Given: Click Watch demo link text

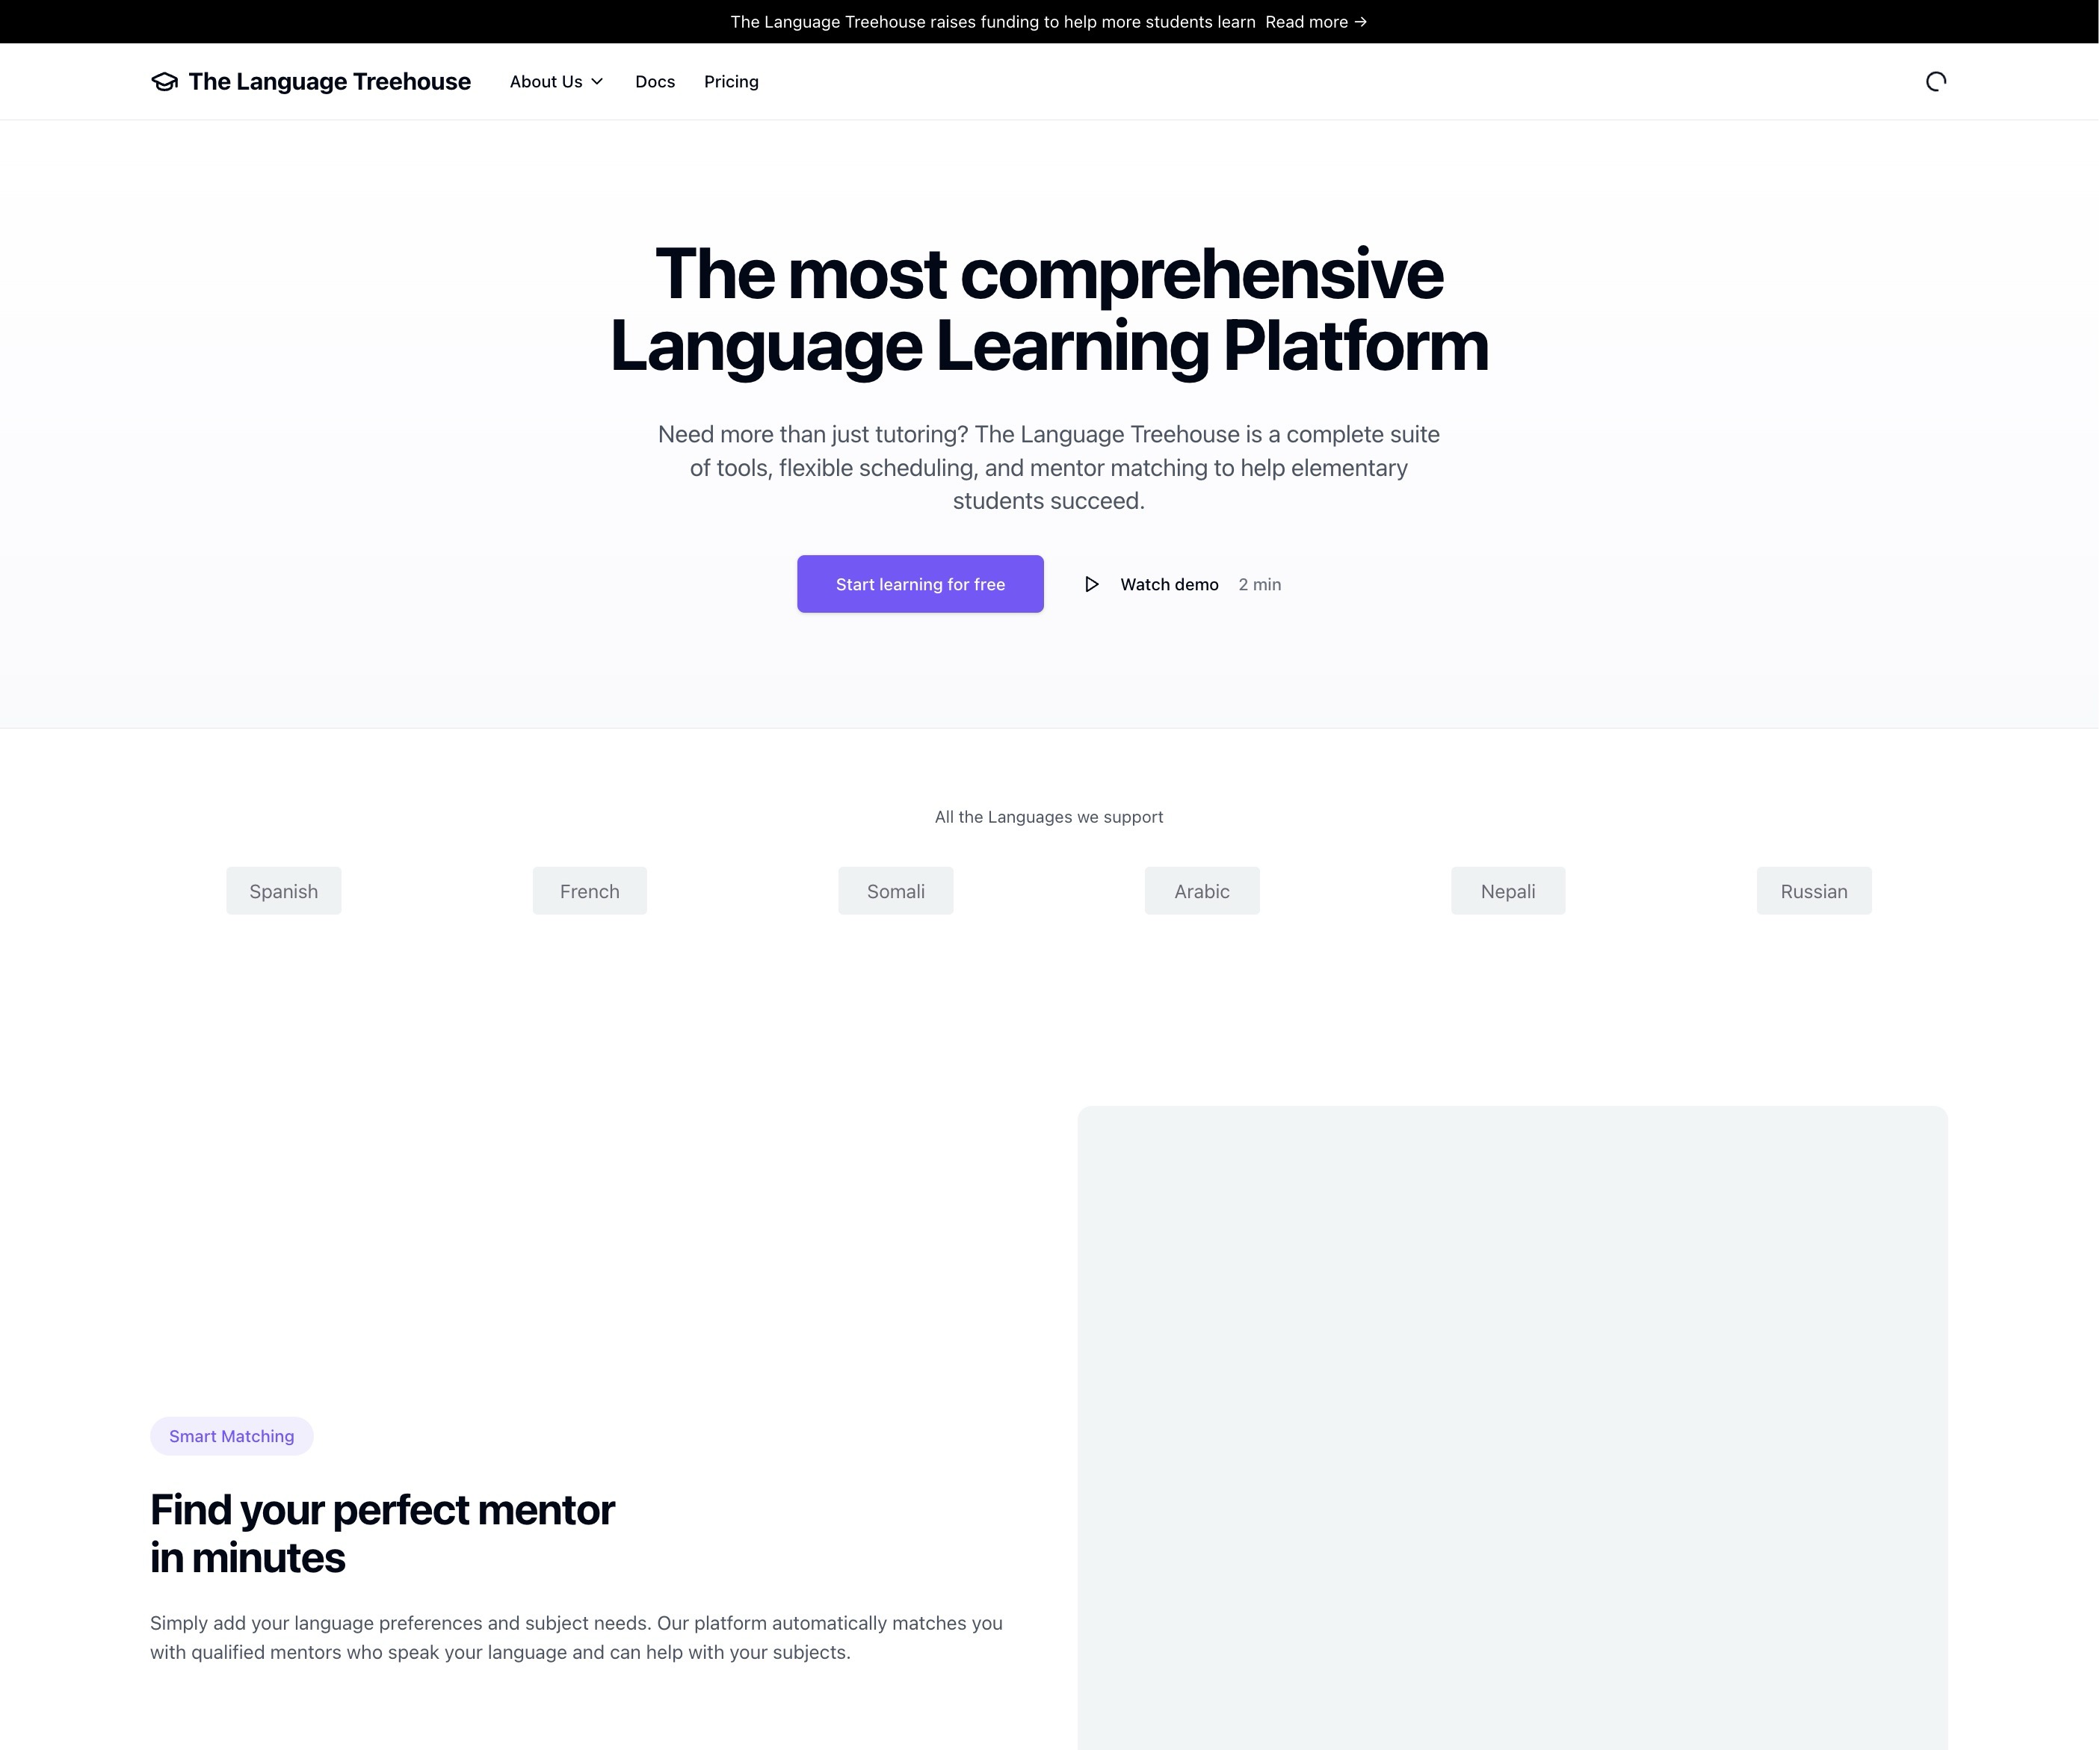Looking at the screenshot, I should point(1170,584).
